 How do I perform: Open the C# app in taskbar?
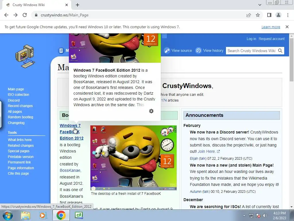(79, 215)
